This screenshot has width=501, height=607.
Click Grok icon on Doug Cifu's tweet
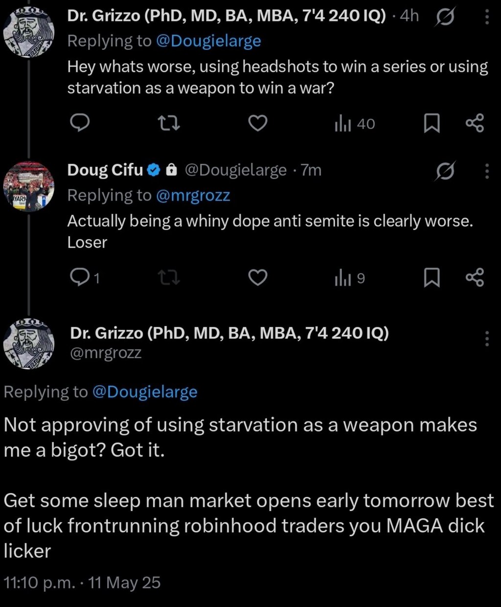click(445, 171)
